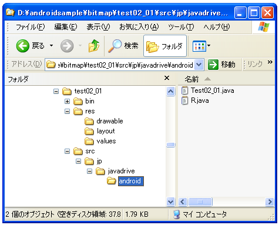
Task: Click the drawable folder icon
Action: (89, 121)
